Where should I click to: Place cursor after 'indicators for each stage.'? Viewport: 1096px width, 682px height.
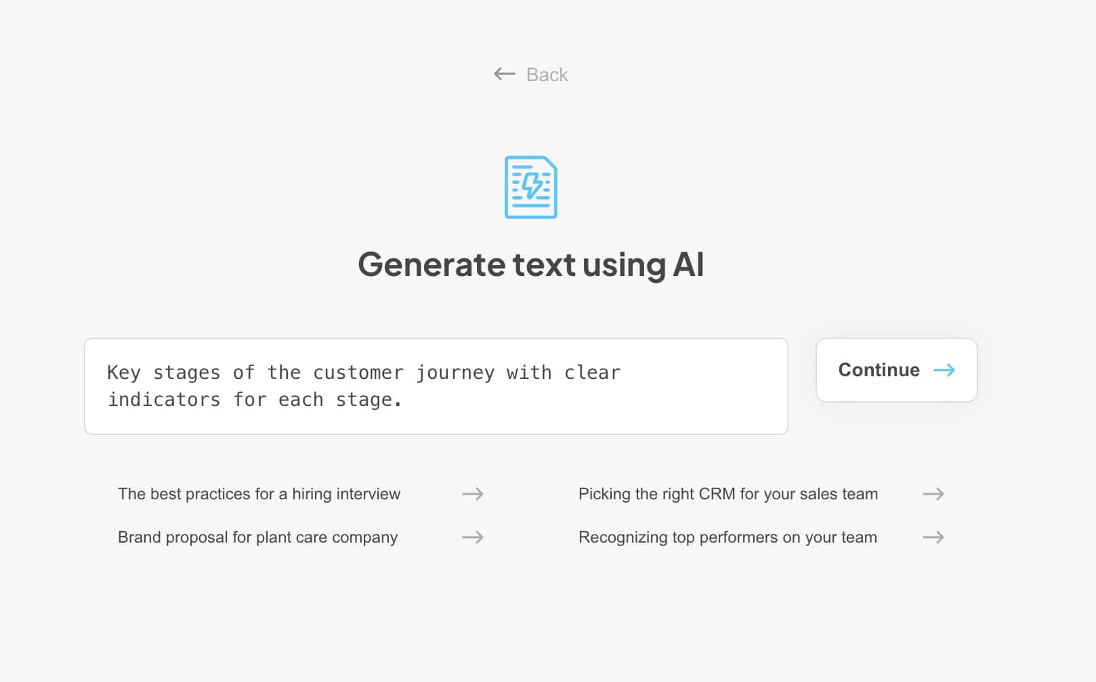(404, 400)
